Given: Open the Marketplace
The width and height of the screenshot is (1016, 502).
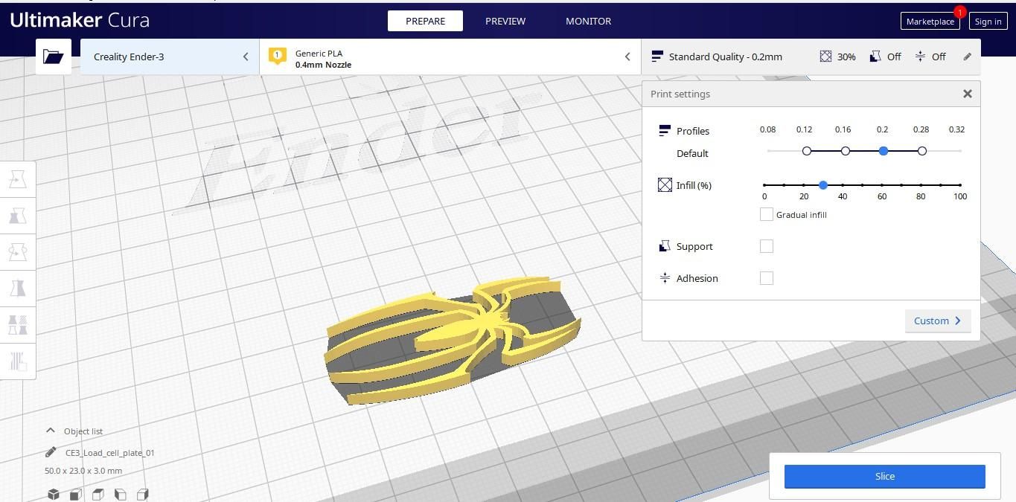Looking at the screenshot, I should pos(930,21).
